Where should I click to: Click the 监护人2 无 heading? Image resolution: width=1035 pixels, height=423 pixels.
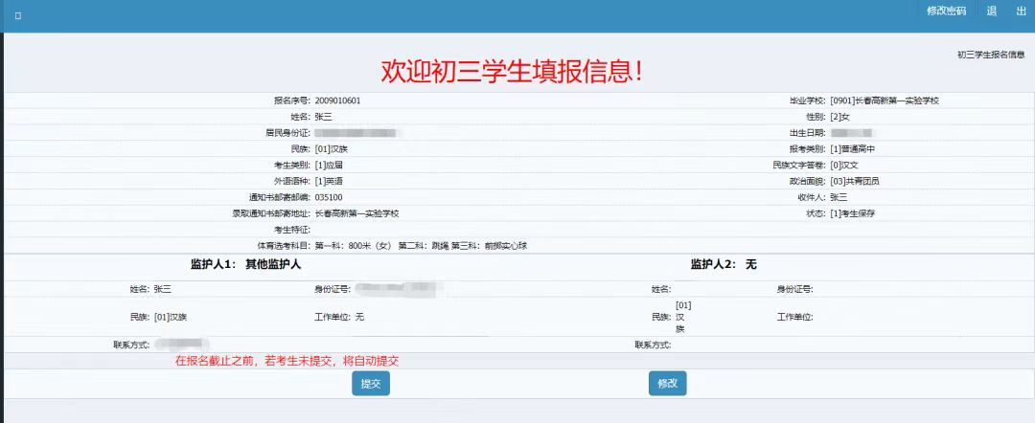[x=724, y=264]
